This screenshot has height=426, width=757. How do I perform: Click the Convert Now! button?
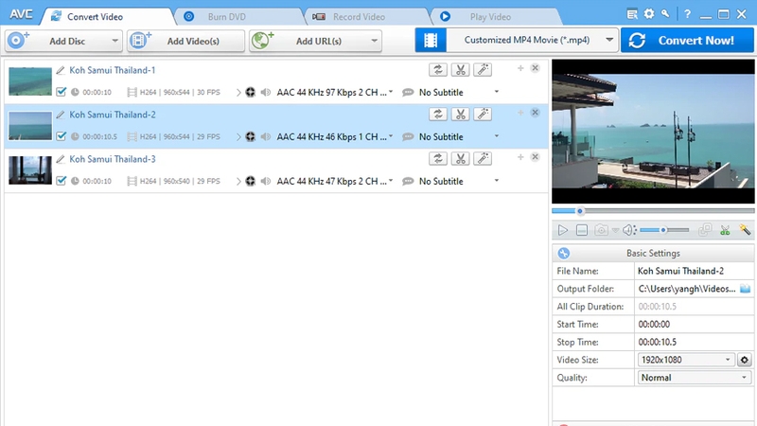(x=687, y=40)
